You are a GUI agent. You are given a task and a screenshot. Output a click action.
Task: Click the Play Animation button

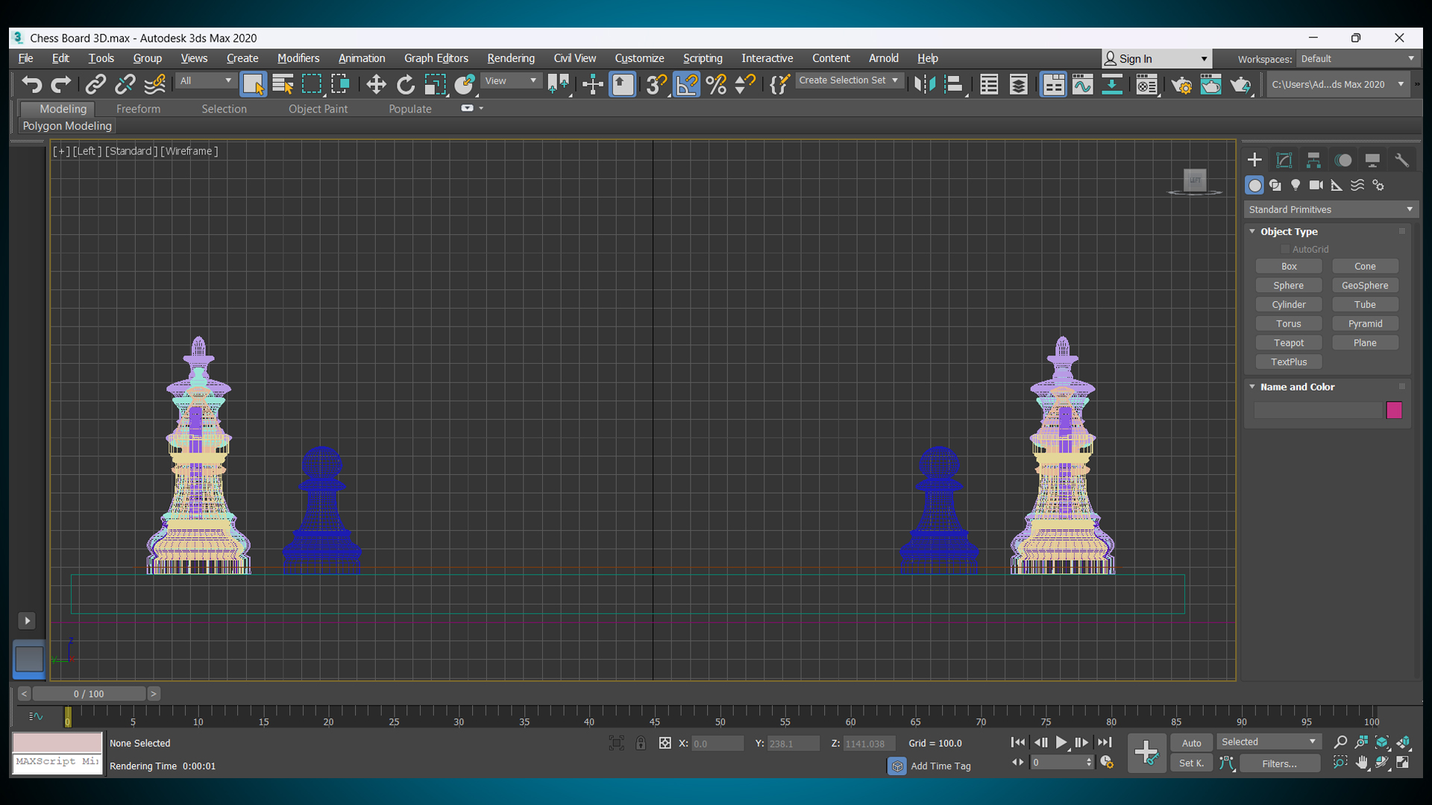pyautogui.click(x=1061, y=742)
